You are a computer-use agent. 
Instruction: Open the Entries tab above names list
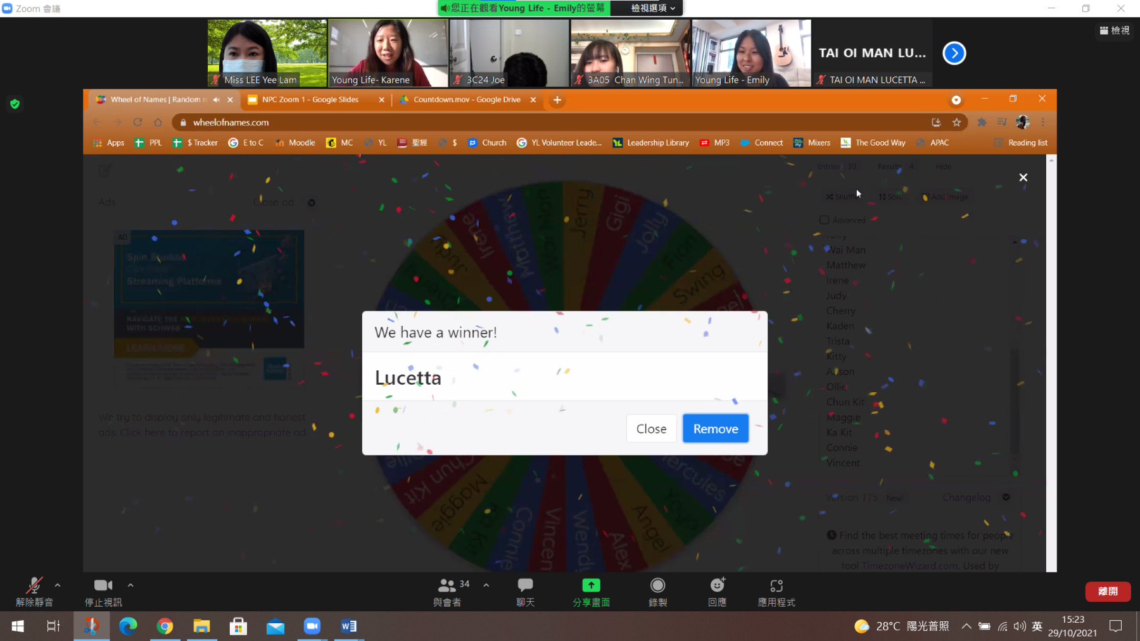(x=837, y=166)
